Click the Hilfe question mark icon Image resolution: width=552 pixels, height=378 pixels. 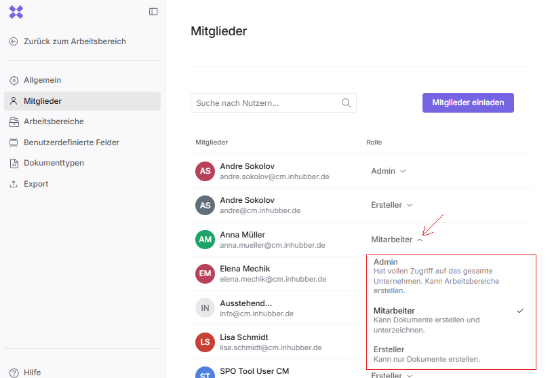point(14,373)
